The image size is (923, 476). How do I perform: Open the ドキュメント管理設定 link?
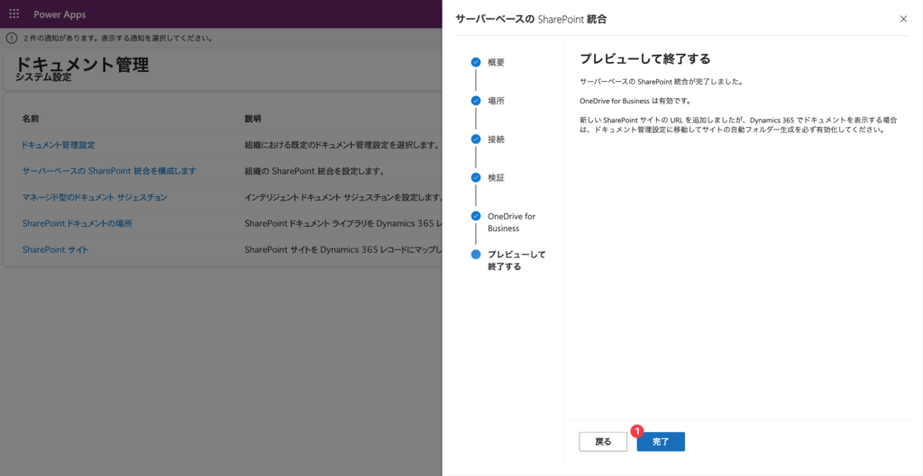(x=59, y=145)
